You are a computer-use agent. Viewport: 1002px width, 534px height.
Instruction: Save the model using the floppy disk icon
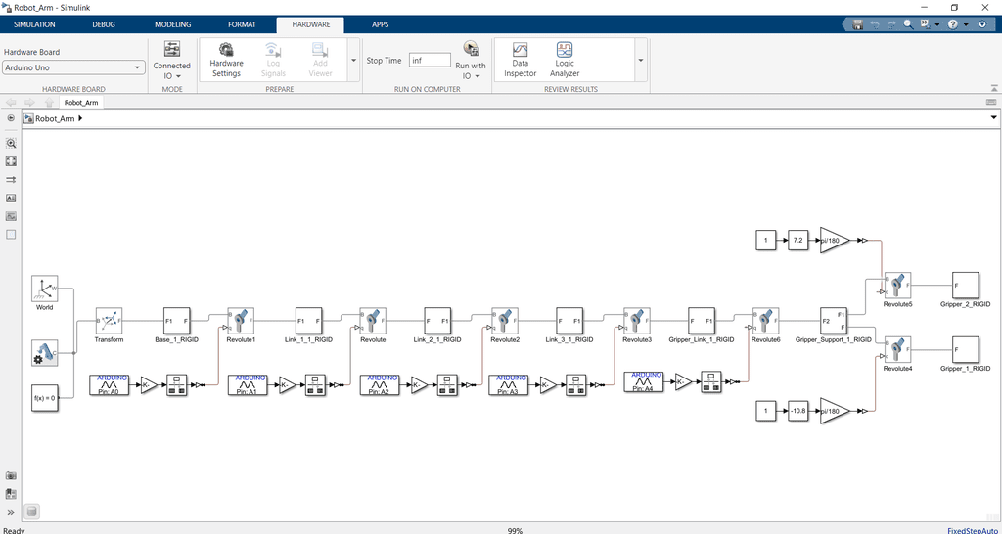tap(857, 24)
